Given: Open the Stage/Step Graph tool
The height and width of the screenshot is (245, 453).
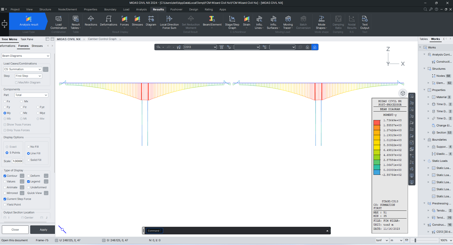Looking at the screenshot, I should [232, 22].
